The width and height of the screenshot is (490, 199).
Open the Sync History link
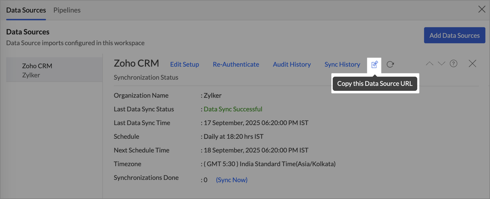pyautogui.click(x=342, y=65)
